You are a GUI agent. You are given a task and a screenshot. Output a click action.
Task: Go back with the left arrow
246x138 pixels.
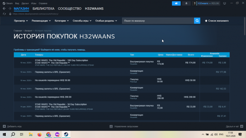[4, 8]
